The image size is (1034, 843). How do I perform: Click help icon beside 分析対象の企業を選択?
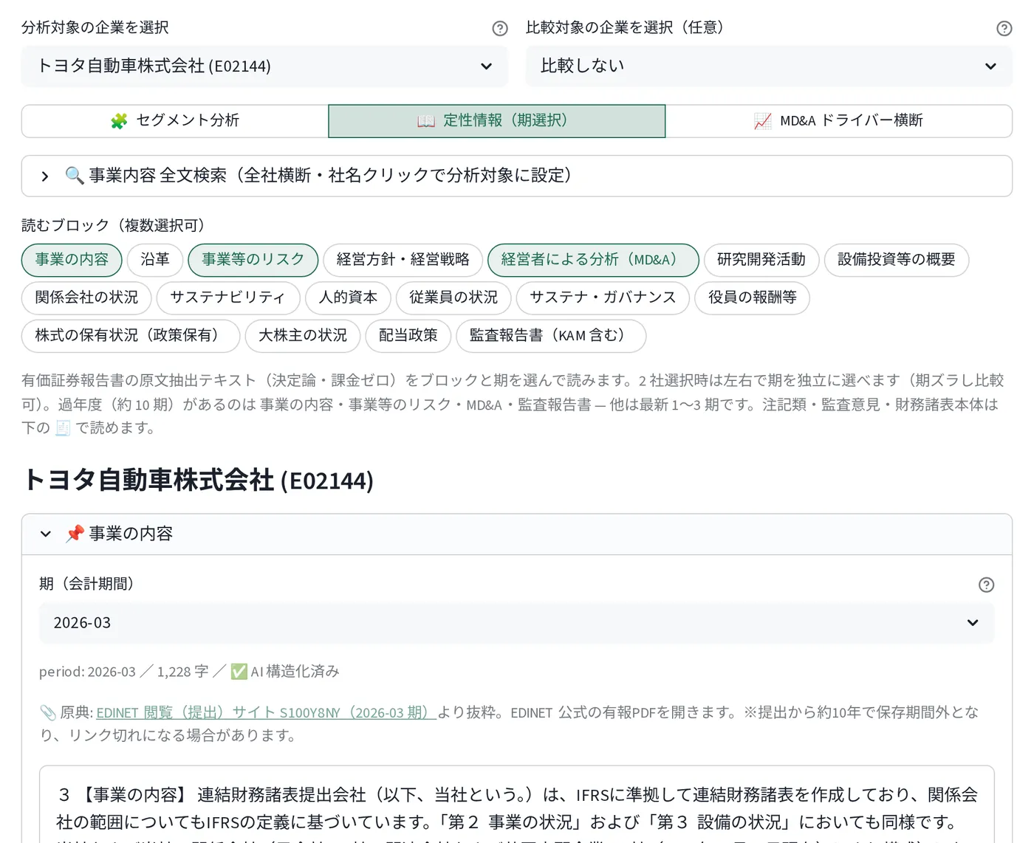pyautogui.click(x=500, y=28)
